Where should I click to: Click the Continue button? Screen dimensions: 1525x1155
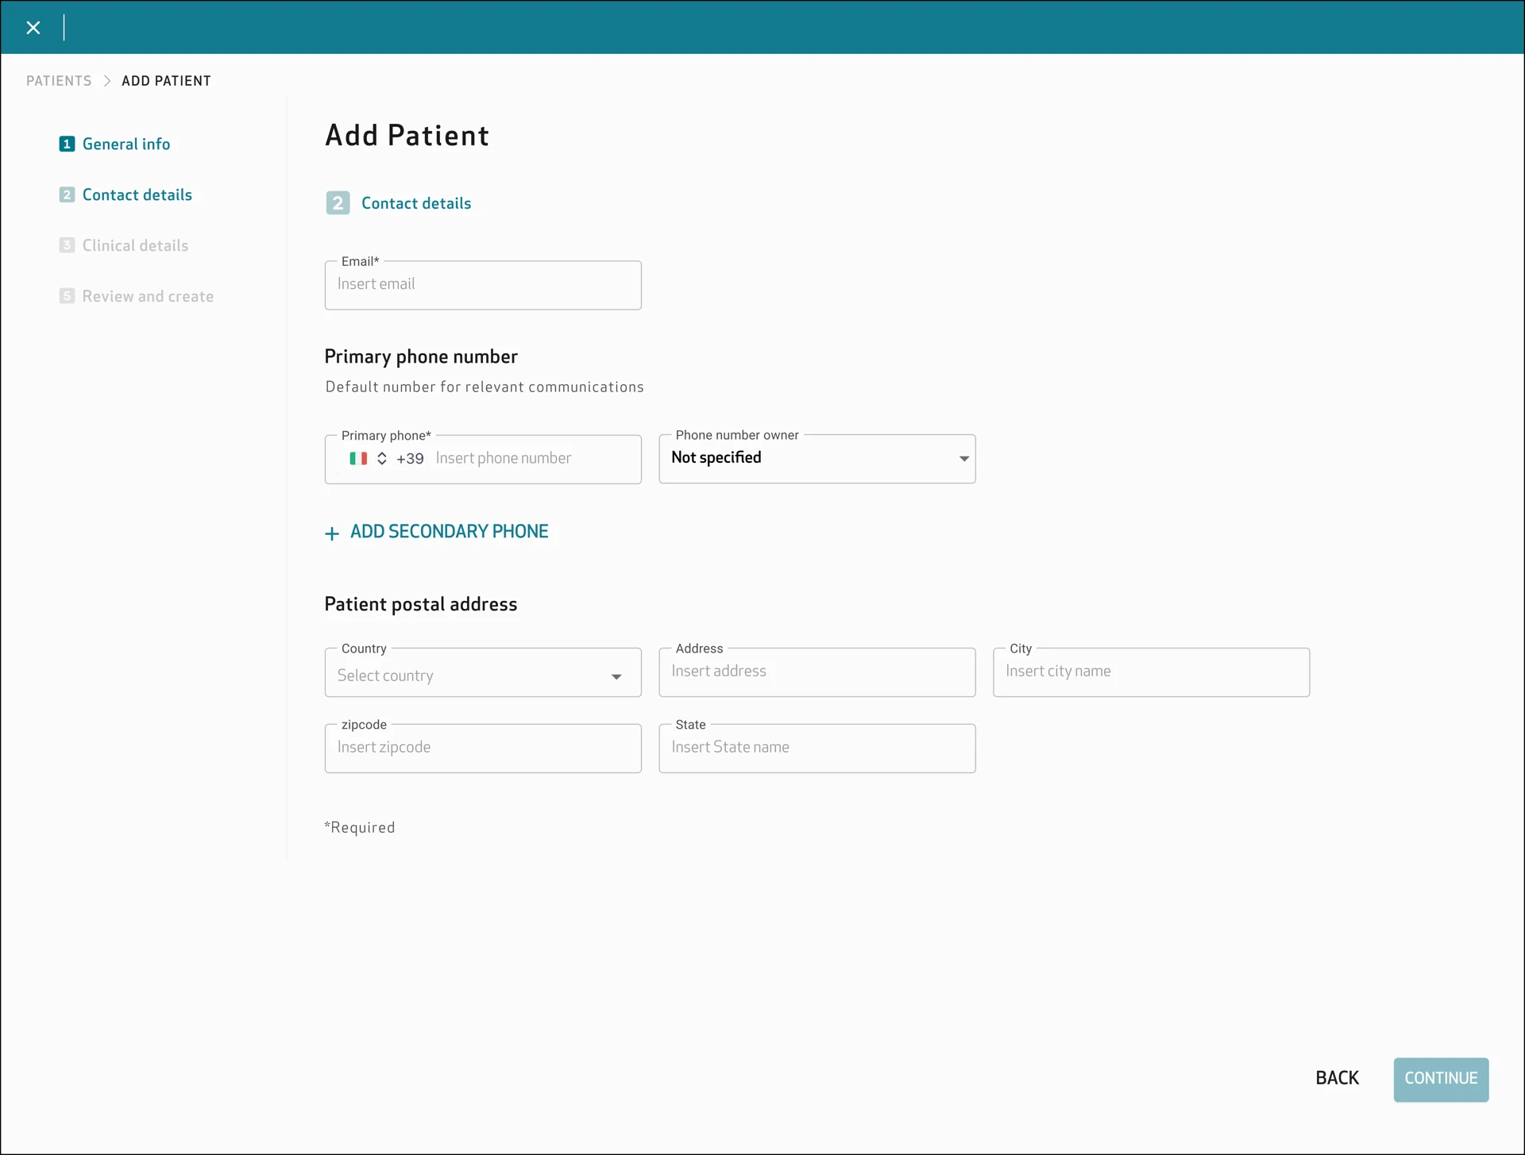(x=1441, y=1080)
